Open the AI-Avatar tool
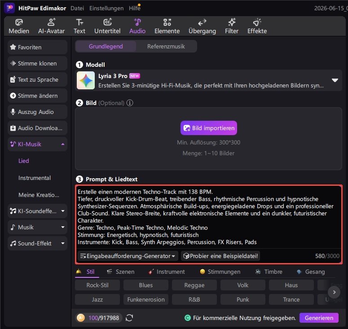The width and height of the screenshot is (348, 329). (51, 26)
